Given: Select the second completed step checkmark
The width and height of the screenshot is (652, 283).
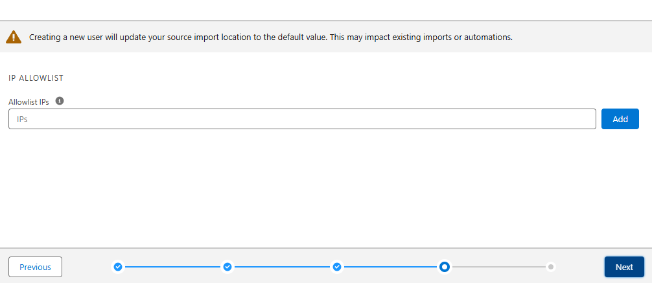Looking at the screenshot, I should 227,266.
